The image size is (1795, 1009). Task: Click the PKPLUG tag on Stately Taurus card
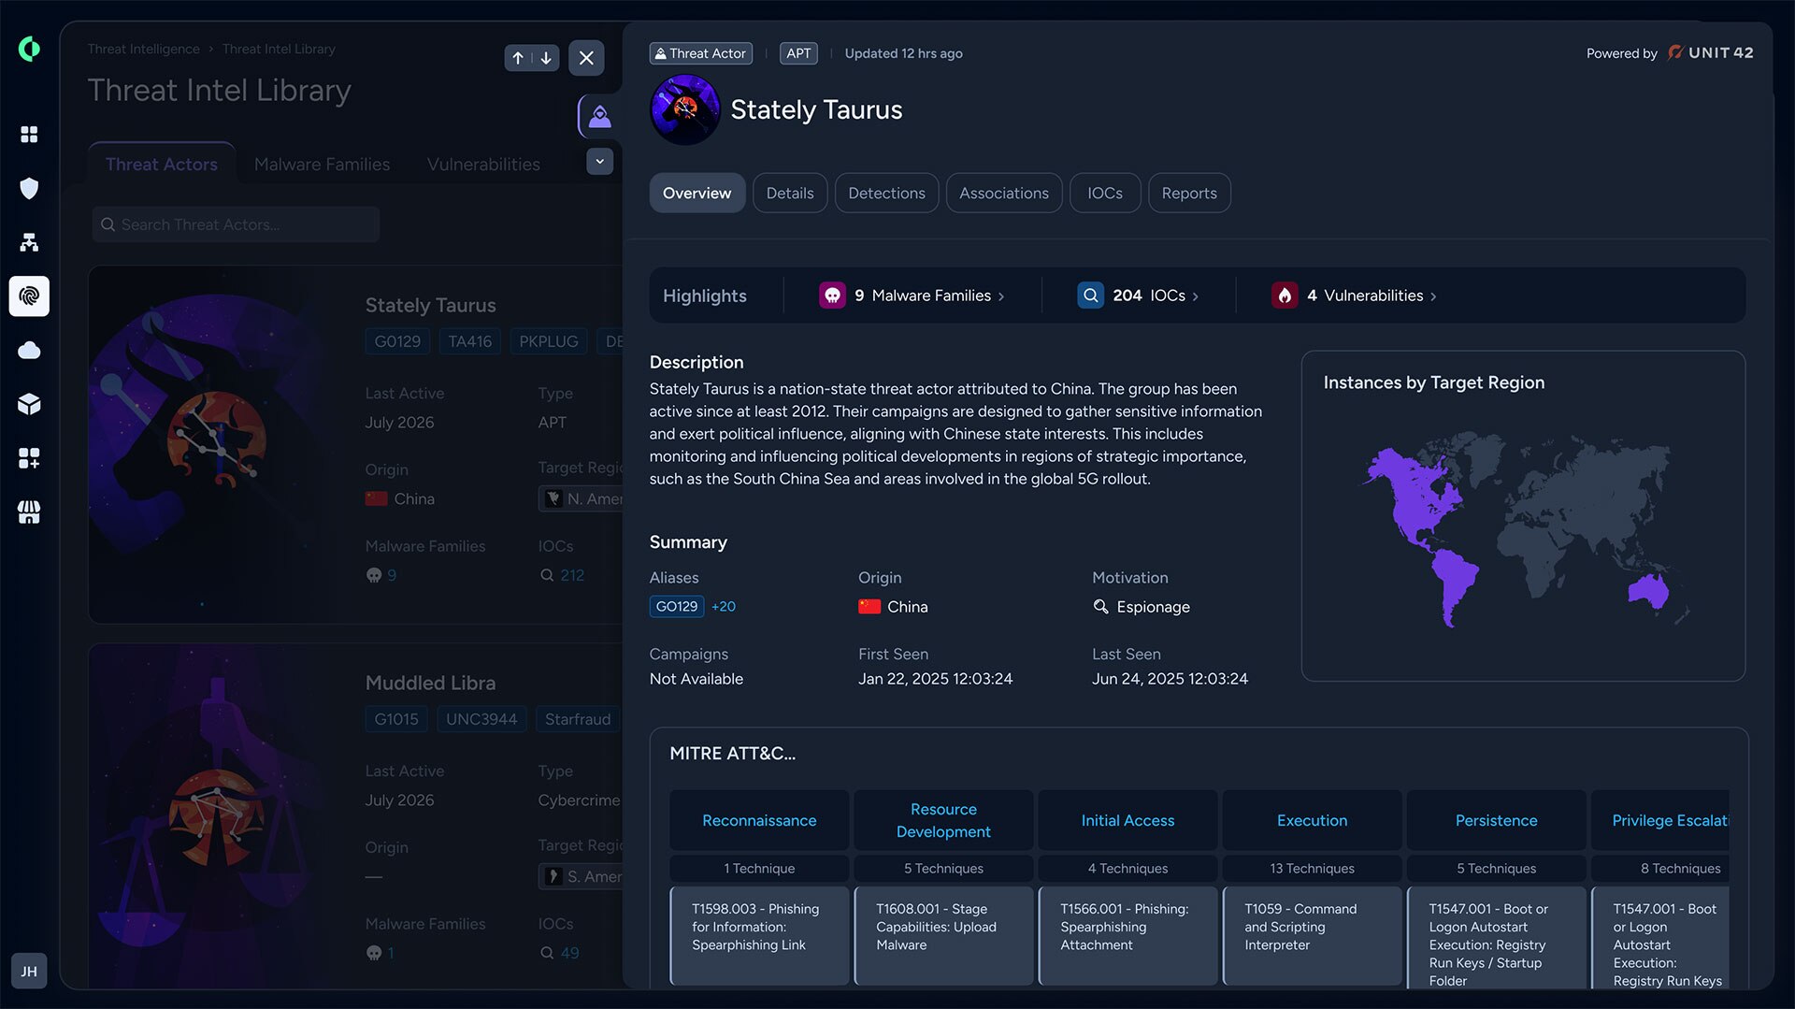[x=549, y=341]
